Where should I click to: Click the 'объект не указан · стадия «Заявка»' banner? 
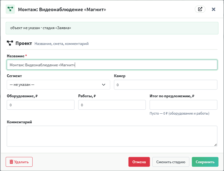pyautogui.click(x=112, y=28)
